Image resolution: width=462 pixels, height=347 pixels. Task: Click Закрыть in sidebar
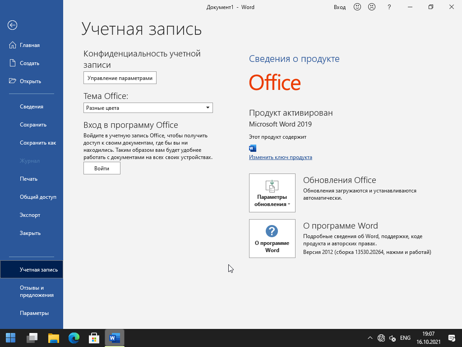[x=32, y=233]
